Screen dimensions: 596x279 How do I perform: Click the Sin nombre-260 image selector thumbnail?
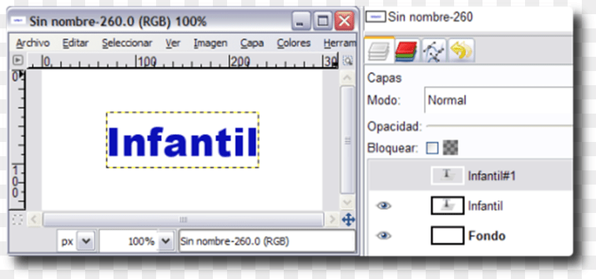pos(375,17)
